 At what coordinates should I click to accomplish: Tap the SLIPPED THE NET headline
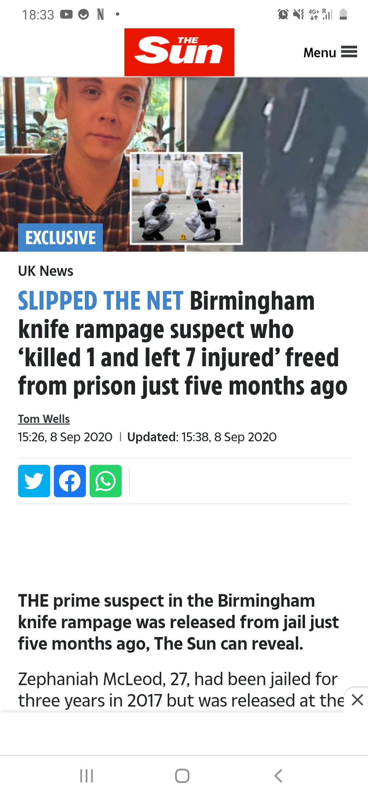tap(101, 301)
